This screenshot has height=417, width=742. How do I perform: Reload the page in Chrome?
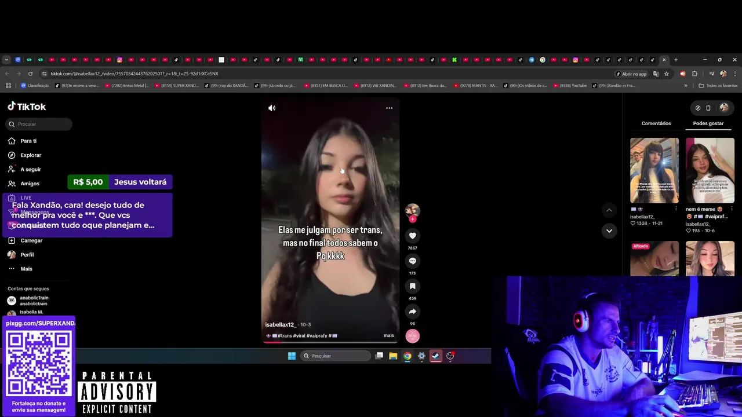click(30, 74)
